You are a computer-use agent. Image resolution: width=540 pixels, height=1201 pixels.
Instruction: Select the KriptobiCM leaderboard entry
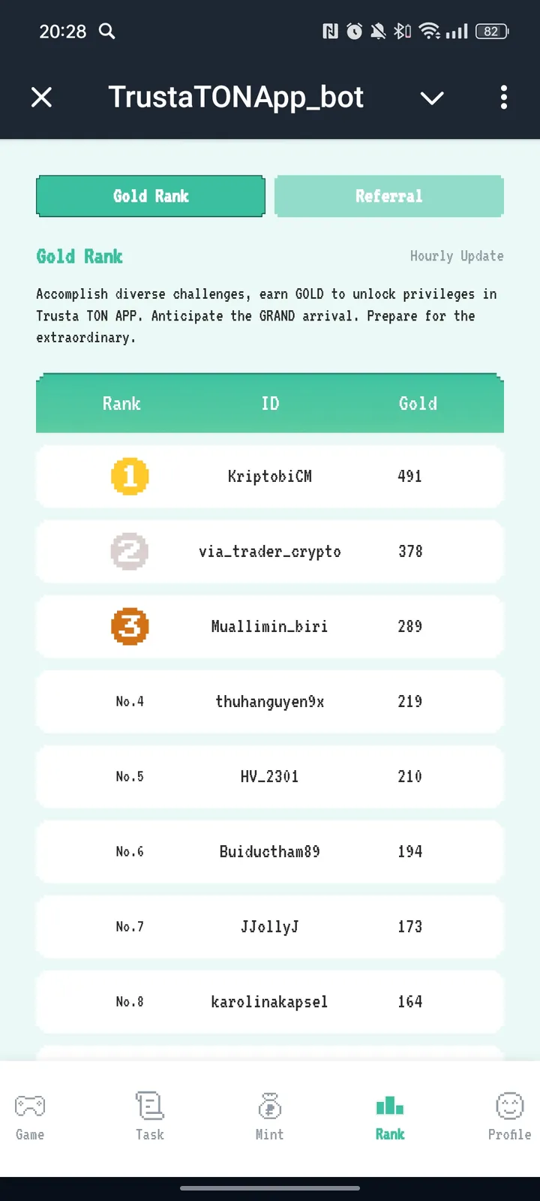click(x=270, y=476)
